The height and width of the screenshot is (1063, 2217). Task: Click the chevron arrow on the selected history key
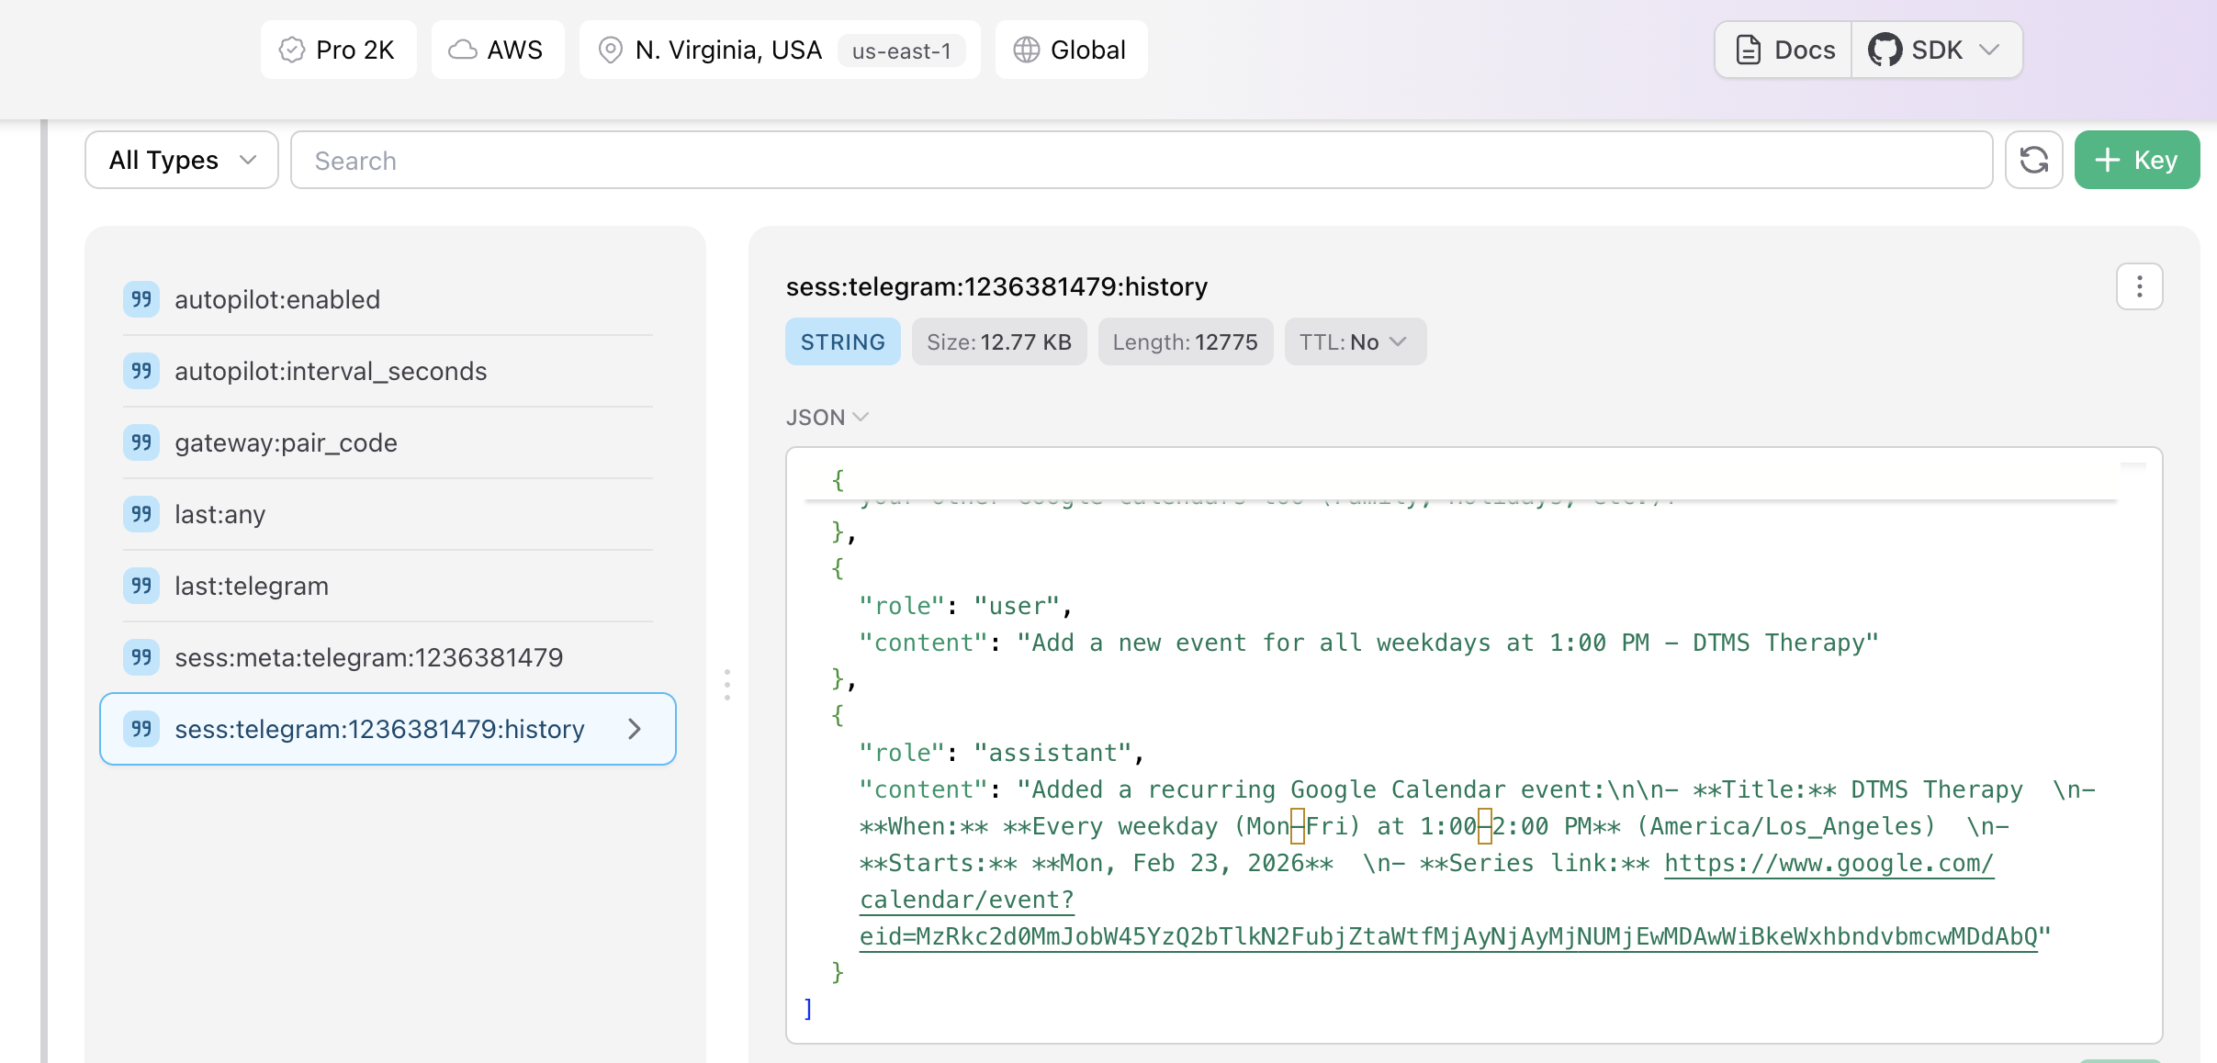635,729
